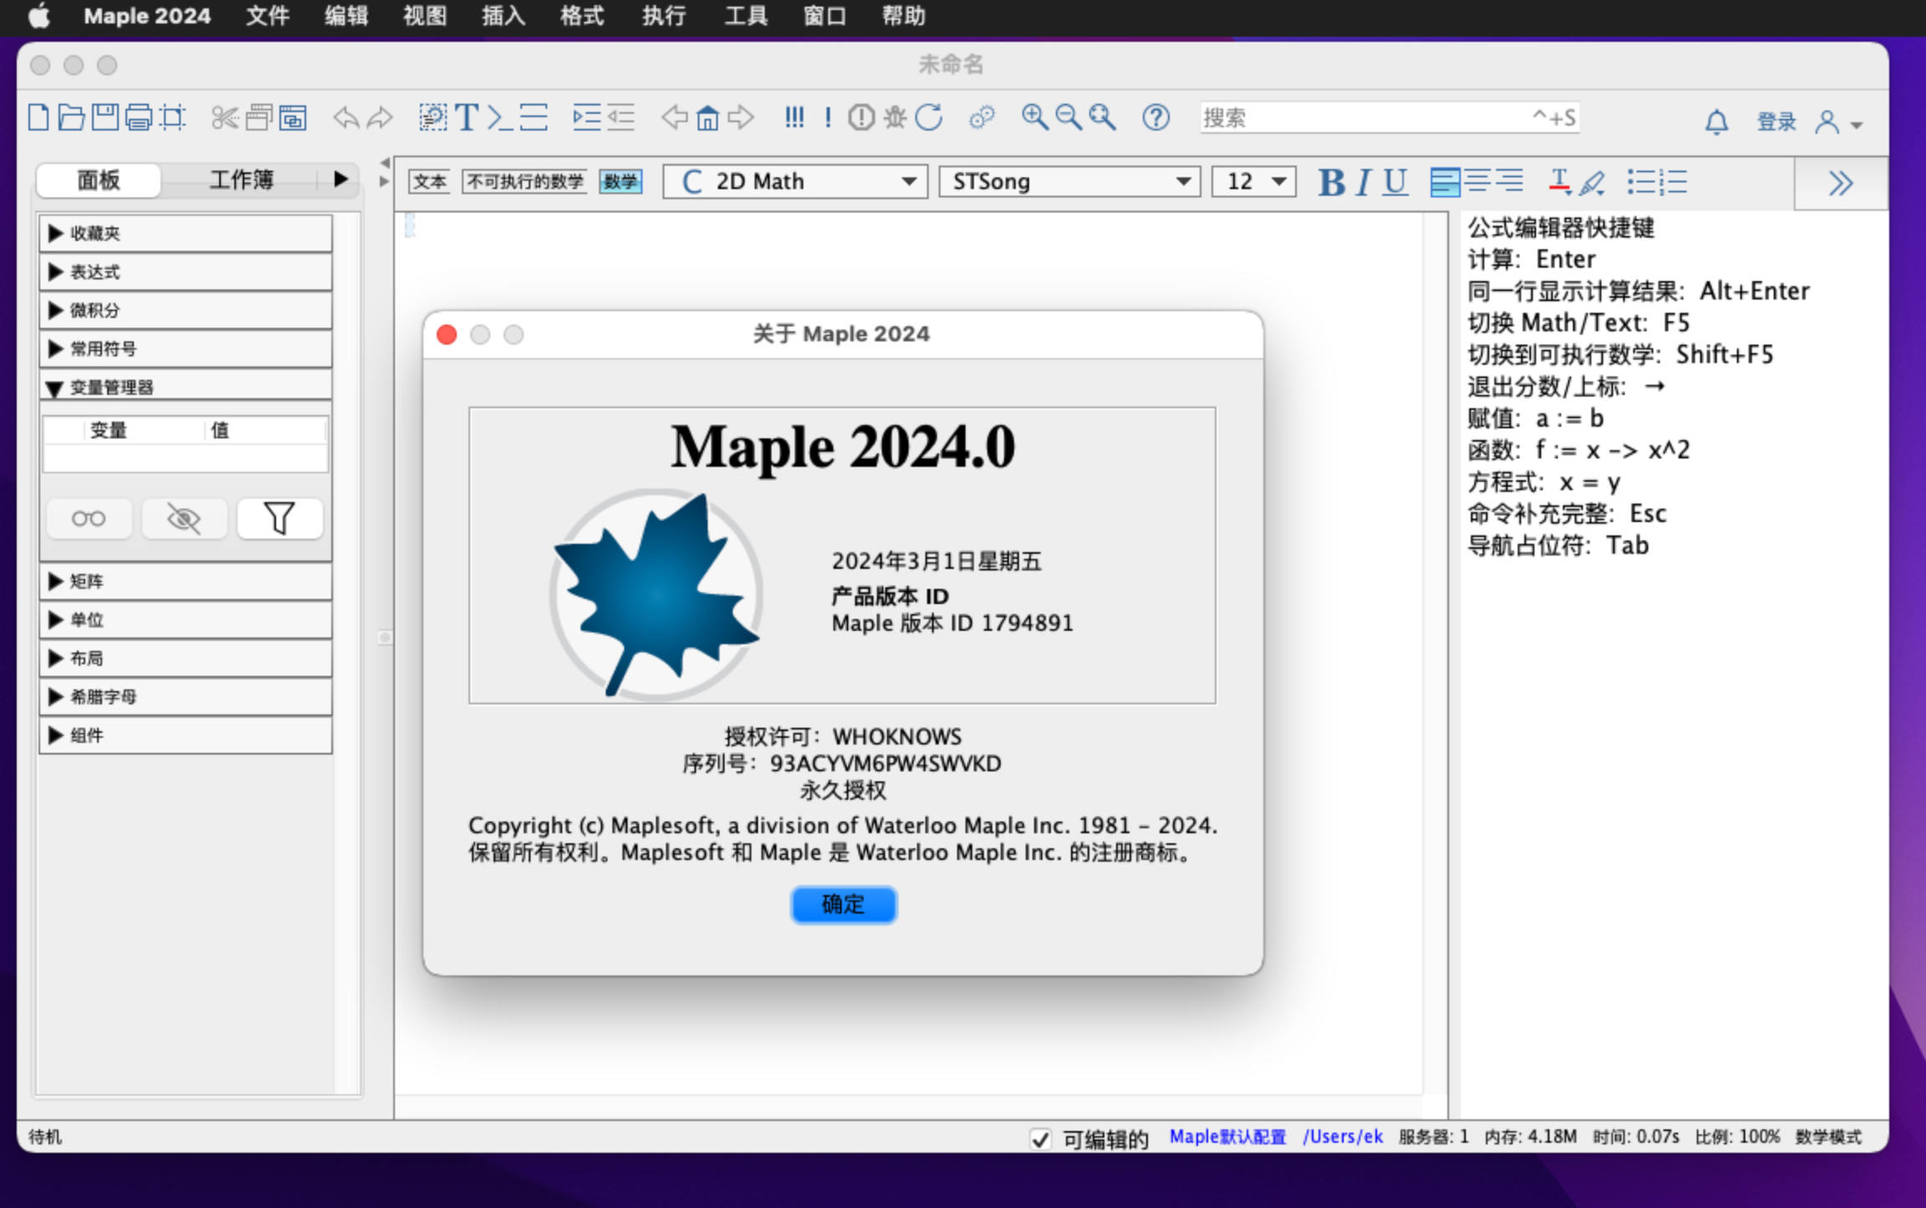Image resolution: width=1926 pixels, height=1208 pixels.
Task: Collapse the 变量管理器 palette
Action: click(185, 387)
